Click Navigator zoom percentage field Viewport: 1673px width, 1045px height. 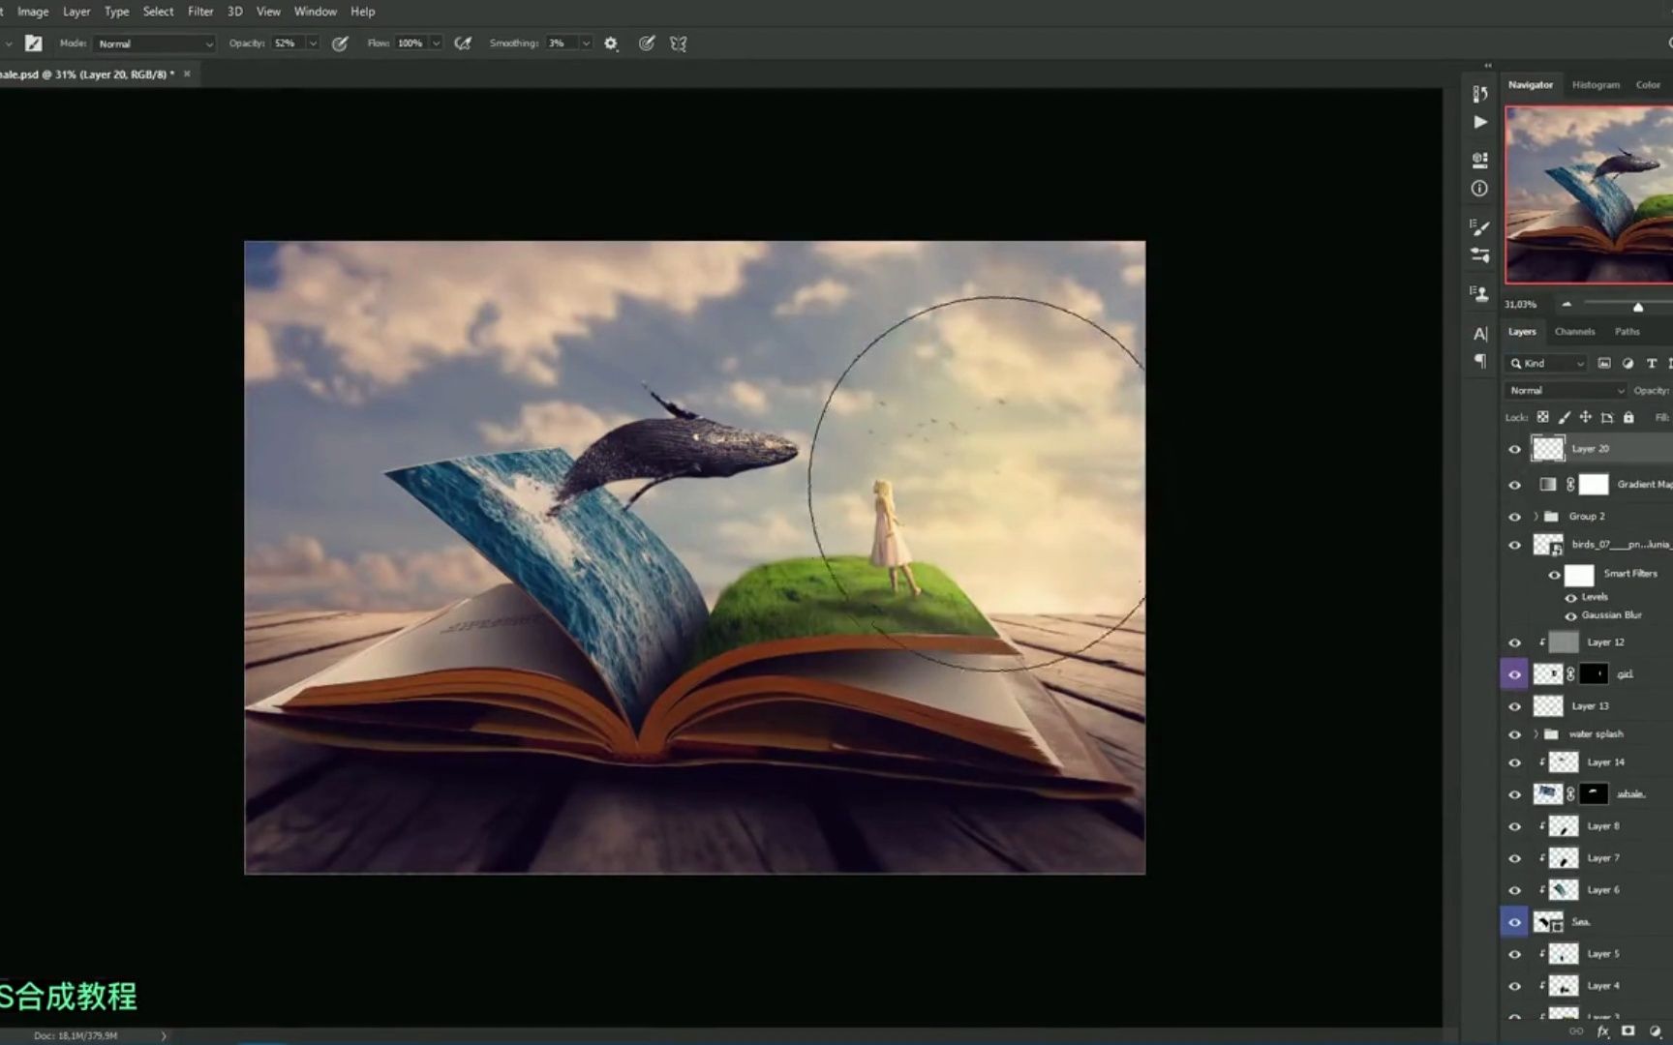(x=1521, y=305)
